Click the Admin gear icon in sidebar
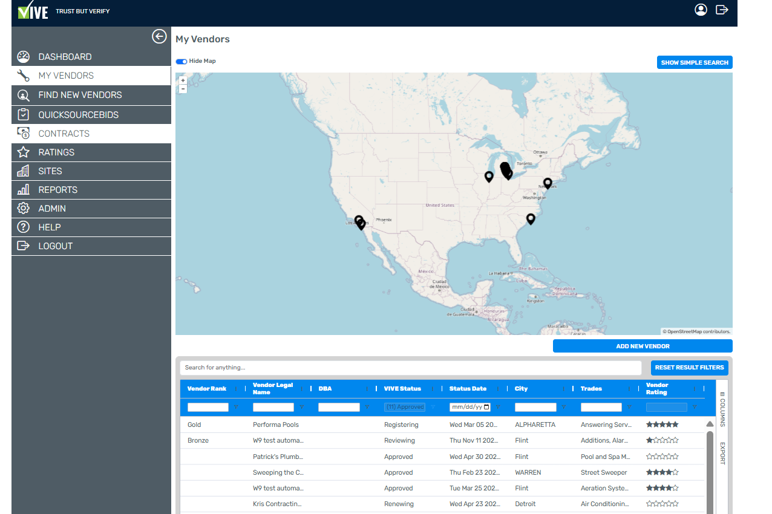Screen dimensions: 772x514 click(24, 208)
